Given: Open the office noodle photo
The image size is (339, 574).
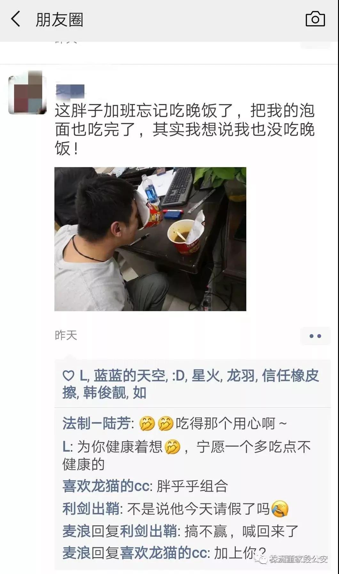Looking at the screenshot, I should click(x=150, y=239).
